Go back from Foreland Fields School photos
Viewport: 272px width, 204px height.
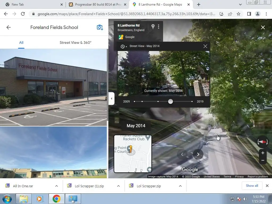8,27
